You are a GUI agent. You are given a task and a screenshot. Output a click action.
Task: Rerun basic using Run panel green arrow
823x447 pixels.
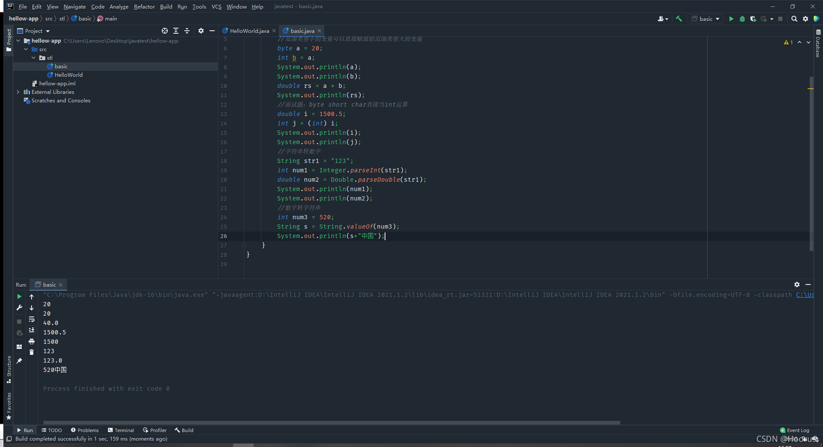tap(19, 296)
